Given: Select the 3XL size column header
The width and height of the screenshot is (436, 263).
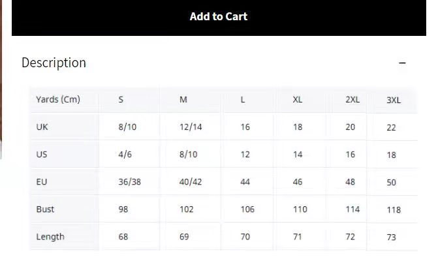Looking at the screenshot, I should (394, 101).
